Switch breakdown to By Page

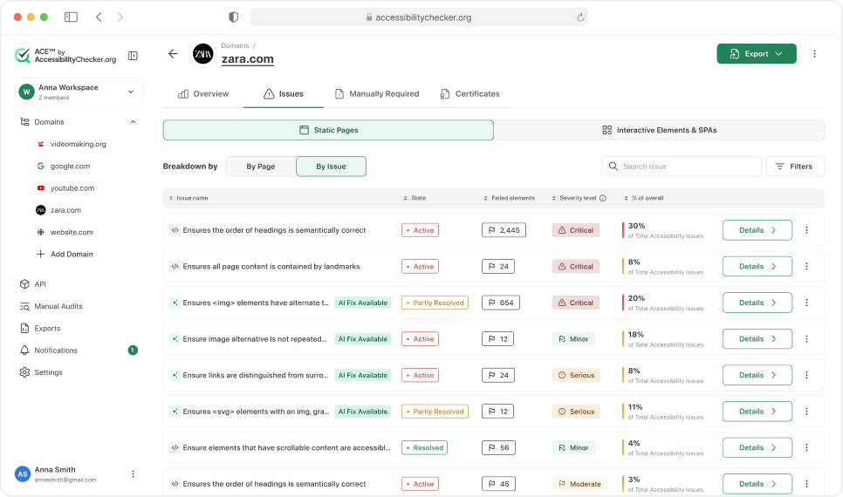261,167
